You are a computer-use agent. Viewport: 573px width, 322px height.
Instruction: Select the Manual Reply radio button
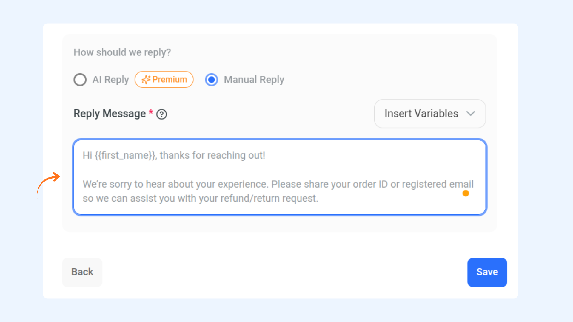pos(211,80)
